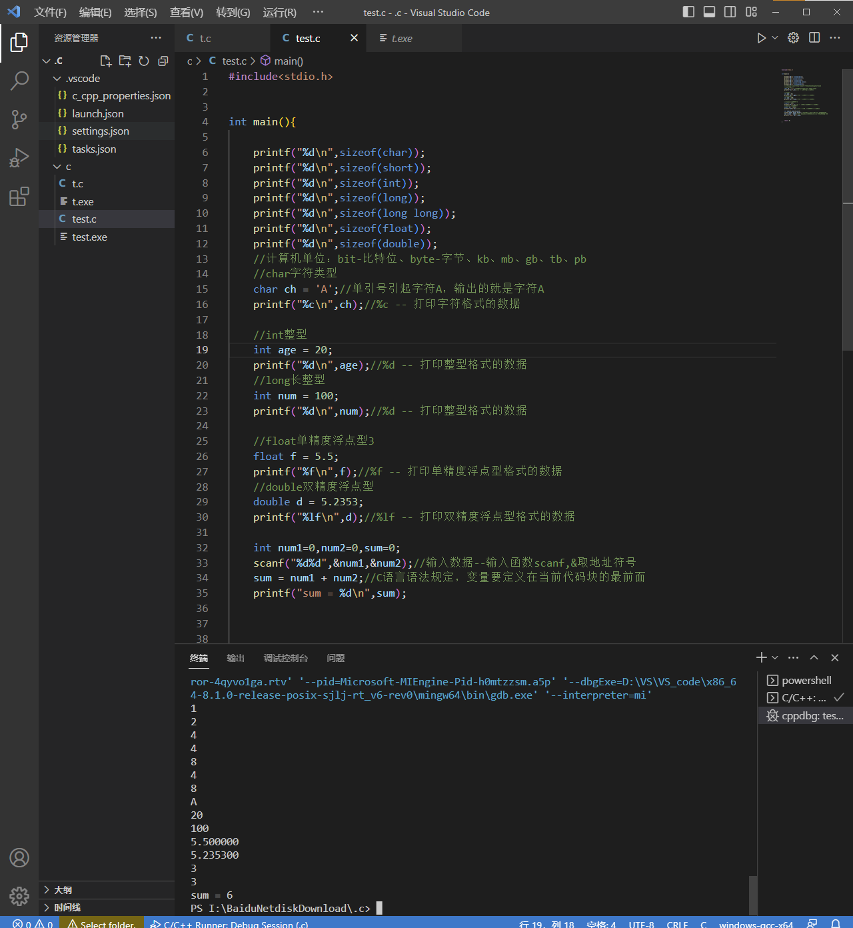This screenshot has width=853, height=928.
Task: Click the line and column indicator 行 19
Action: click(546, 923)
